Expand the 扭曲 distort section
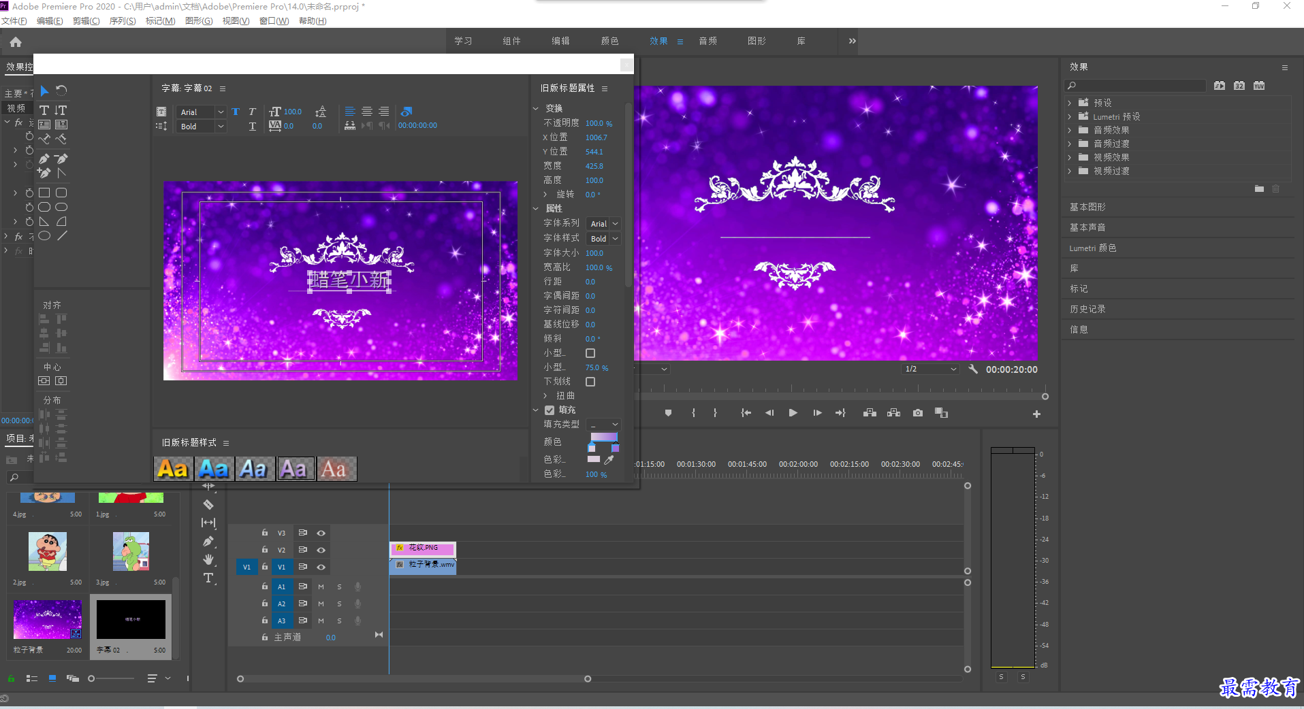The image size is (1304, 709). (x=545, y=396)
